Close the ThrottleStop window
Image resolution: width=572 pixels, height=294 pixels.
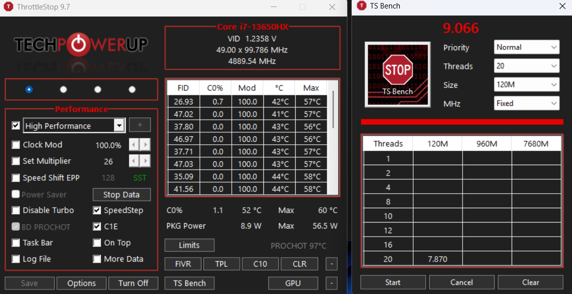332,7
